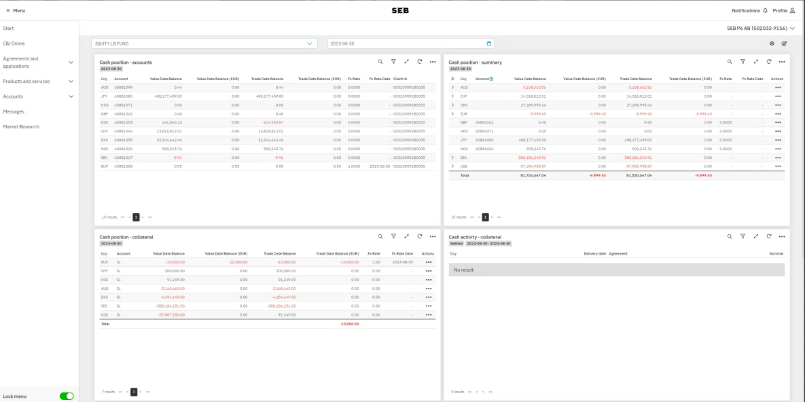The width and height of the screenshot is (805, 402).
Task: Expand Cash activity - collateral to full screen
Action: (755, 236)
